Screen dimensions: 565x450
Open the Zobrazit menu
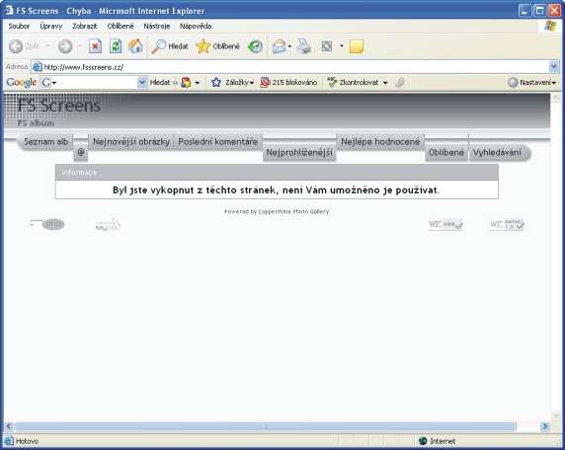[84, 26]
